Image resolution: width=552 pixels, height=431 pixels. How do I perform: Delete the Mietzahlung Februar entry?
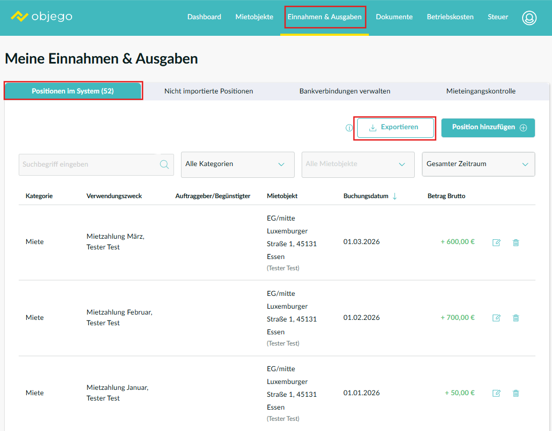pyautogui.click(x=516, y=318)
